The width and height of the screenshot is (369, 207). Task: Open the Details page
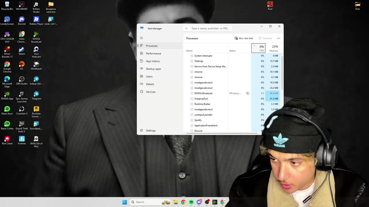(160, 84)
